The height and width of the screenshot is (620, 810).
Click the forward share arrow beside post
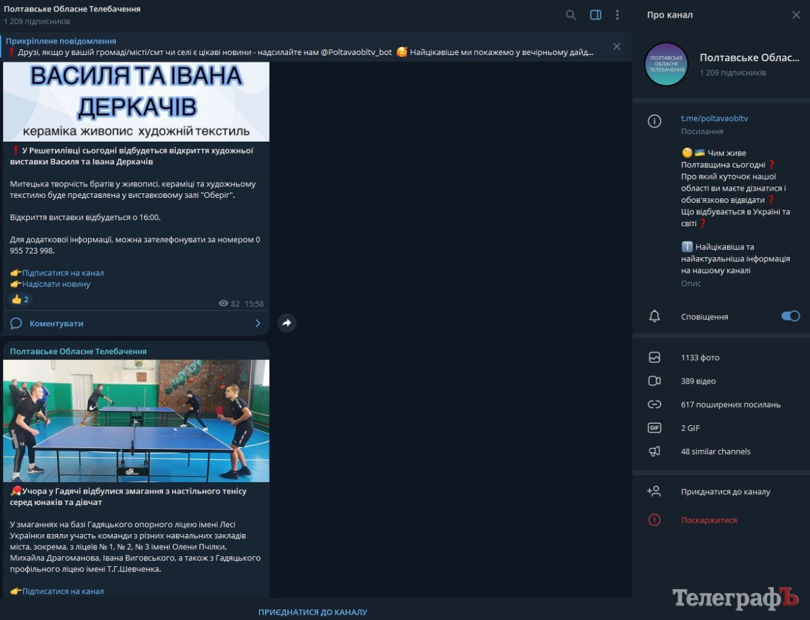287,323
